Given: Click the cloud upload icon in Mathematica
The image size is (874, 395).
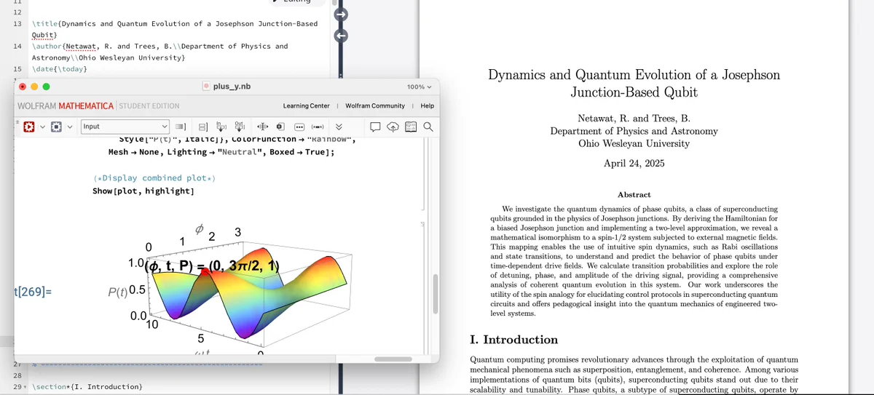Looking at the screenshot, I should tap(393, 127).
